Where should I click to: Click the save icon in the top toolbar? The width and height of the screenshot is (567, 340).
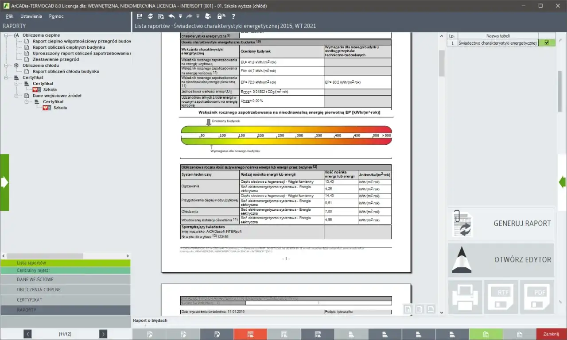tap(140, 16)
